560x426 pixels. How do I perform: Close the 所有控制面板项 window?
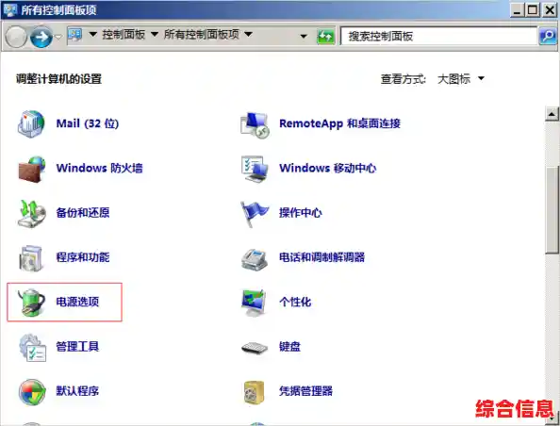click(x=550, y=9)
